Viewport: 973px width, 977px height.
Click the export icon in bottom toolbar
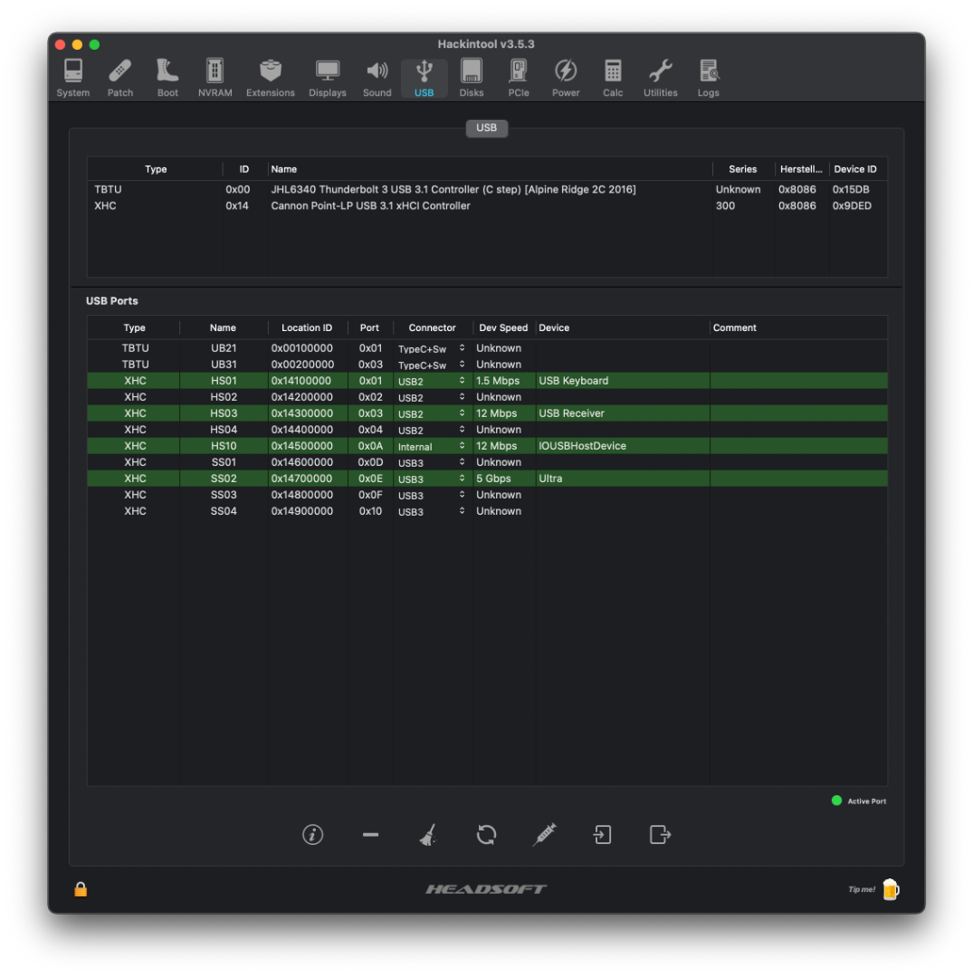click(660, 834)
